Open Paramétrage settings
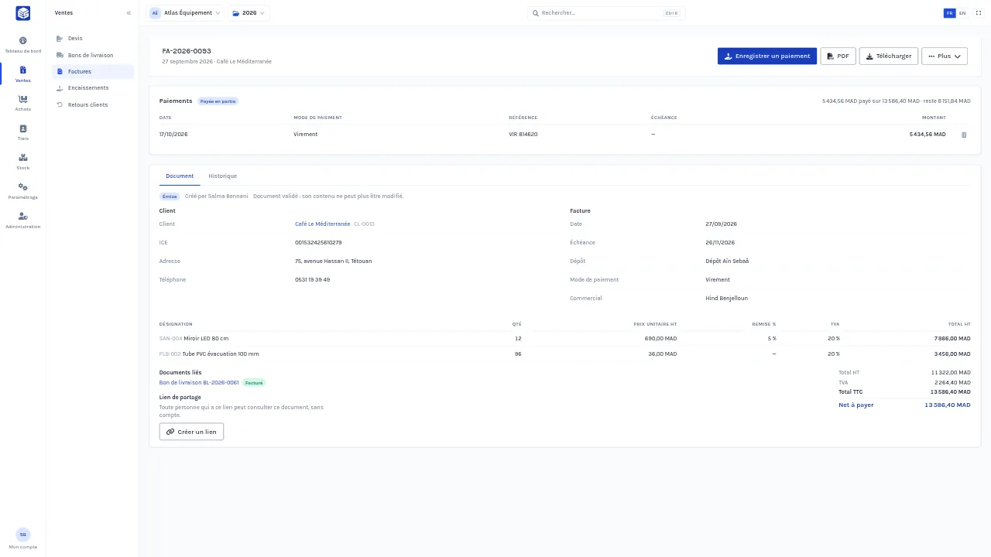991x557 pixels. (22, 191)
